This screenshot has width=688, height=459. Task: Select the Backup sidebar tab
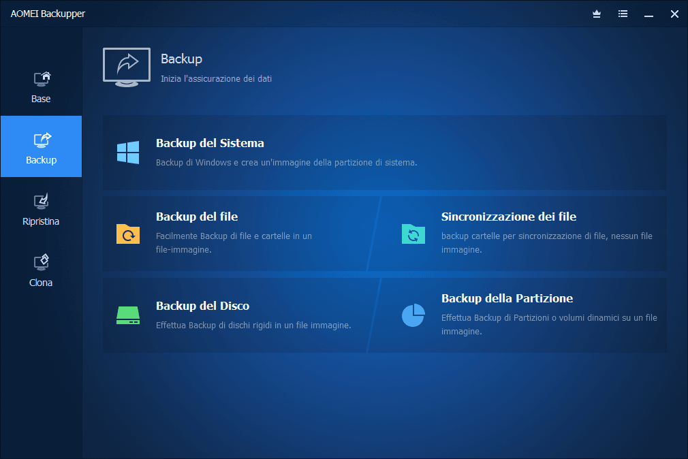pyautogui.click(x=41, y=146)
